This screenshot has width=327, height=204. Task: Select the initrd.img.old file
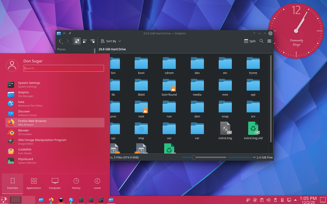[253, 131]
